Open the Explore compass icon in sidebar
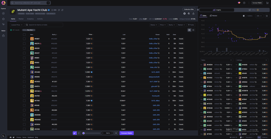Screen dimensions: 271x139 (3, 13)
